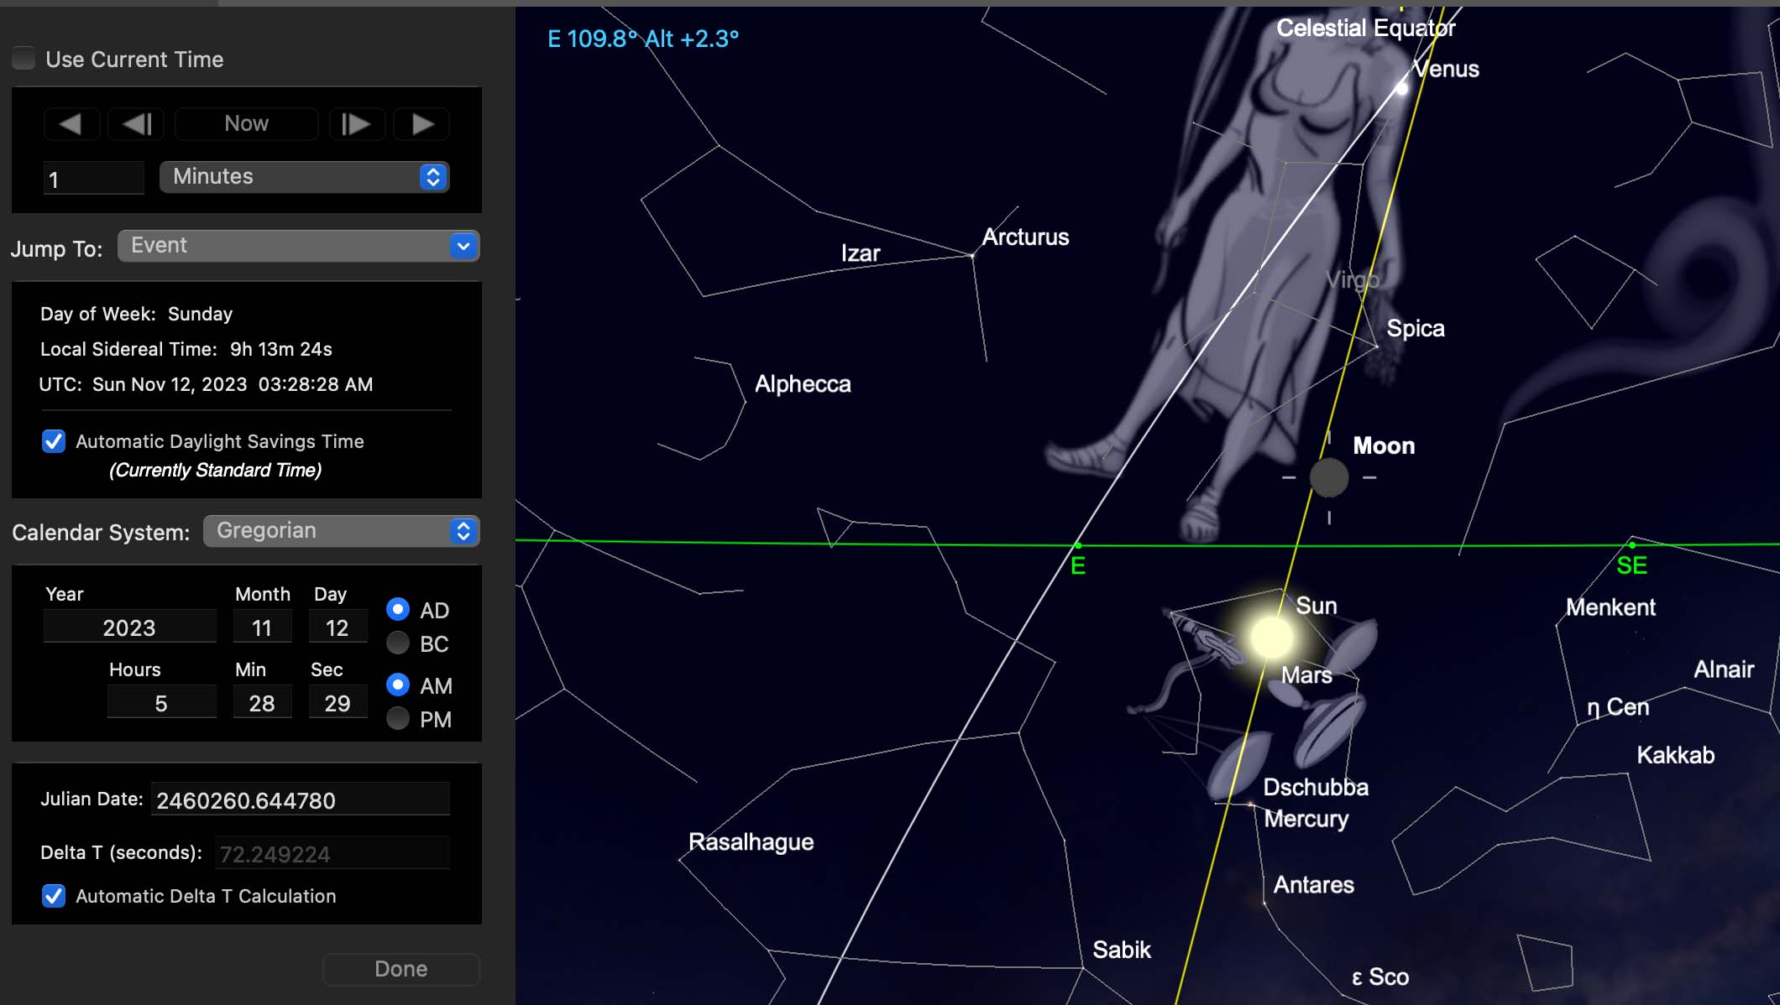The width and height of the screenshot is (1780, 1005).
Task: Click the Celestial Equator label
Action: point(1366,29)
